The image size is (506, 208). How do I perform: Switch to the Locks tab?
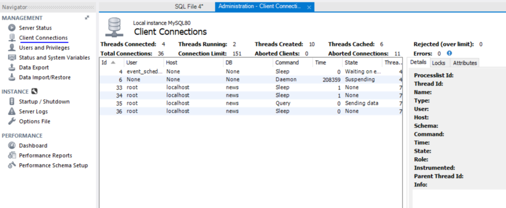(x=438, y=63)
